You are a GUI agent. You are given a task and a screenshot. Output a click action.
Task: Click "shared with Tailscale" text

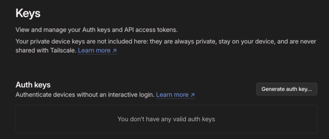pos(46,51)
